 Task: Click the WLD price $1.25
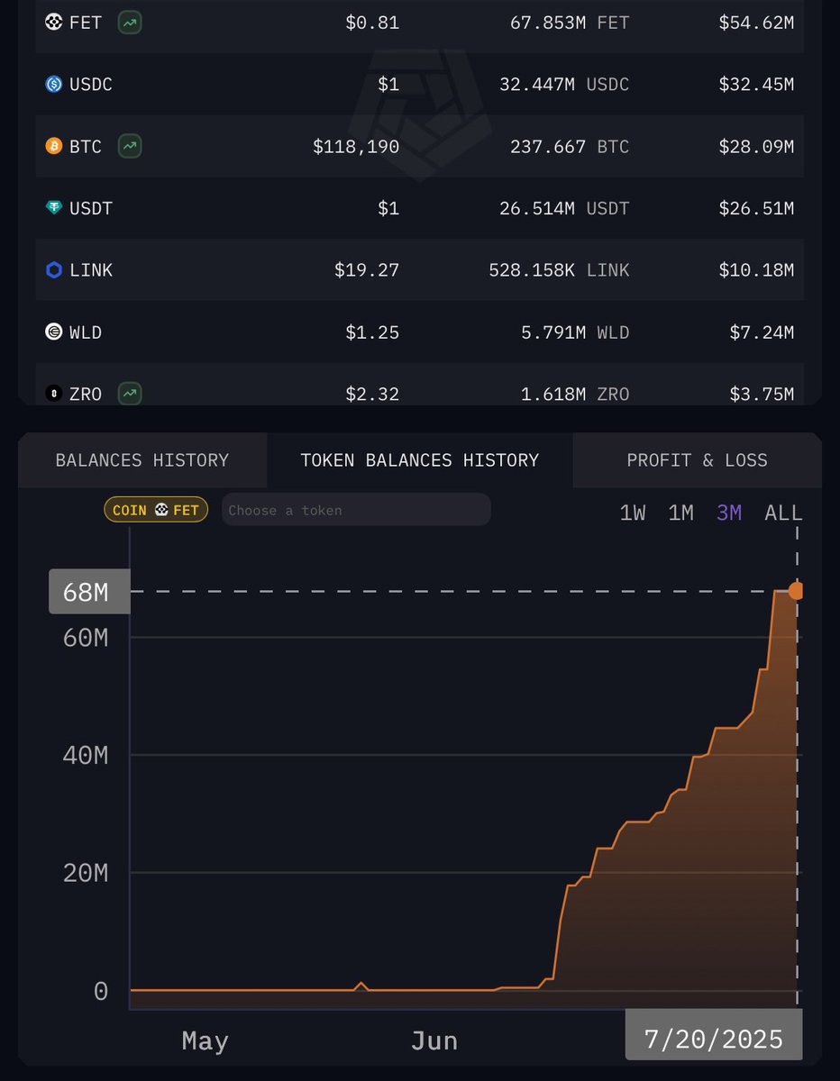372,332
